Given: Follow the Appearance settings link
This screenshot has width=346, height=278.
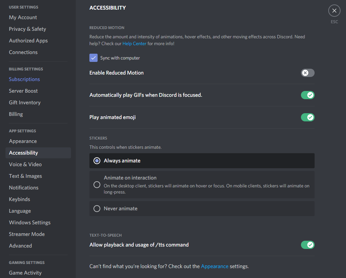Looking at the screenshot, I should (x=215, y=266).
